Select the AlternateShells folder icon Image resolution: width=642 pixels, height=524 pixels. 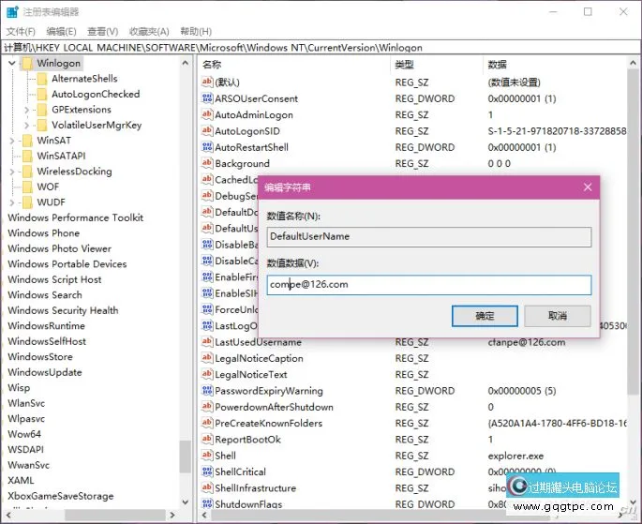coord(41,79)
